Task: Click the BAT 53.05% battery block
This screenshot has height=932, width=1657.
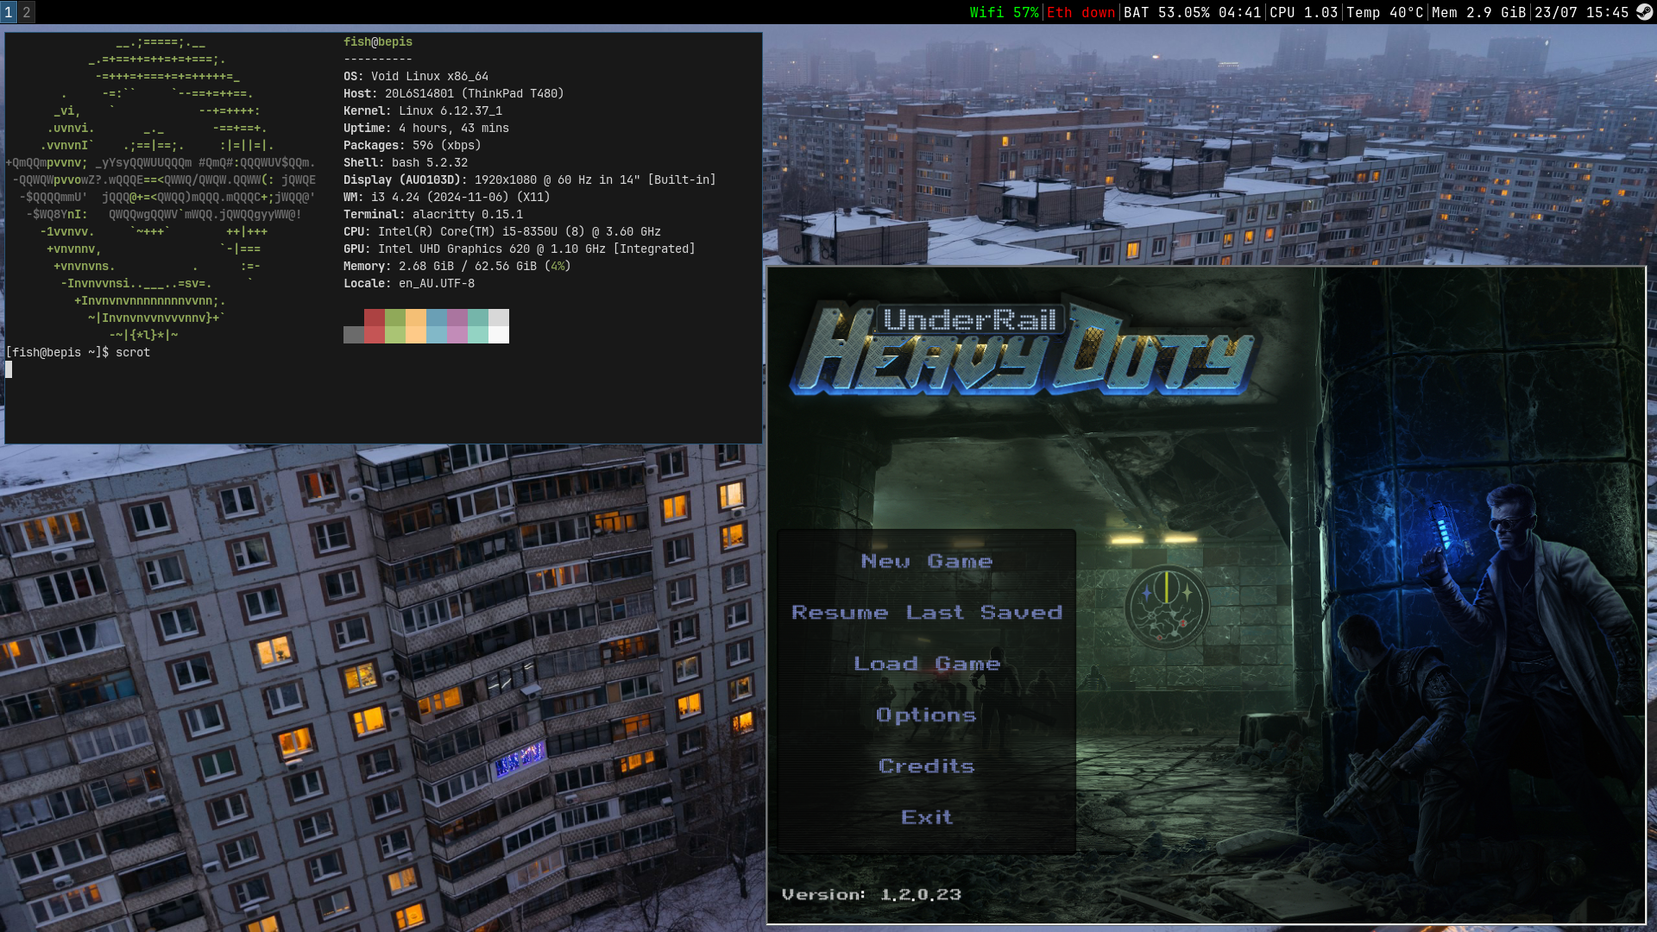Action: click(x=1192, y=12)
